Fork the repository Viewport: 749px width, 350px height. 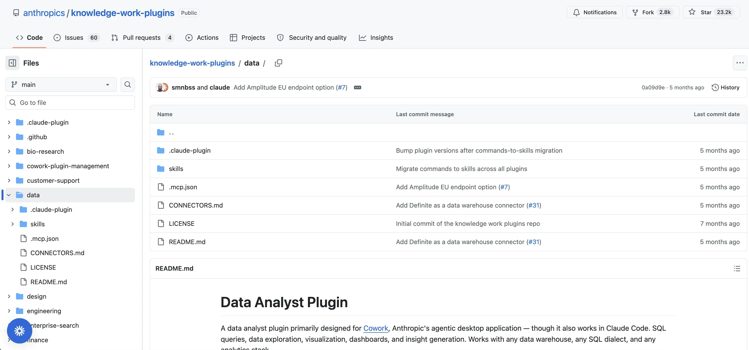pos(652,12)
